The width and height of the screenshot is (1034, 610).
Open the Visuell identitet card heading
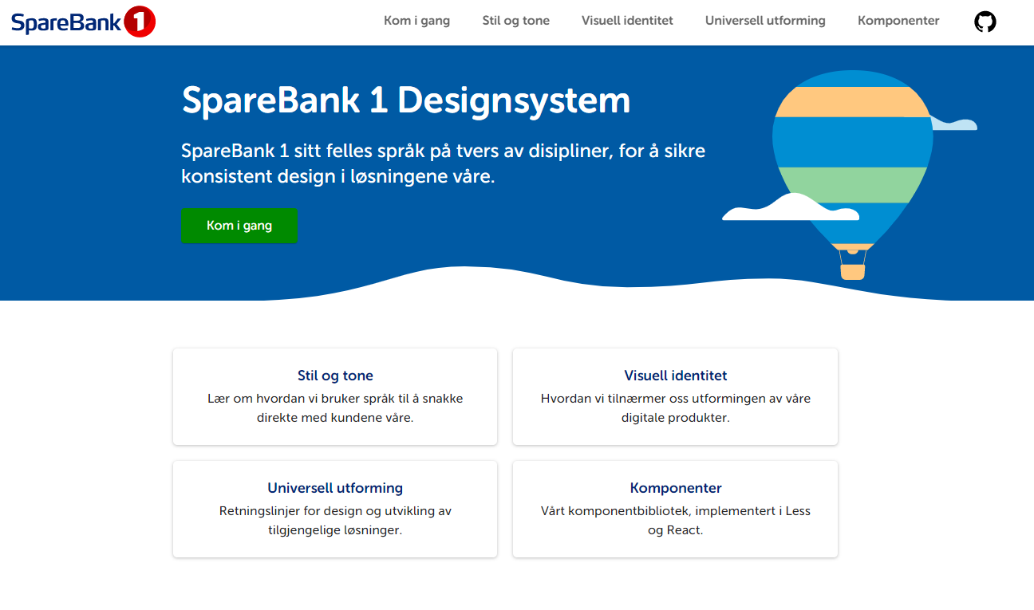[x=676, y=376]
